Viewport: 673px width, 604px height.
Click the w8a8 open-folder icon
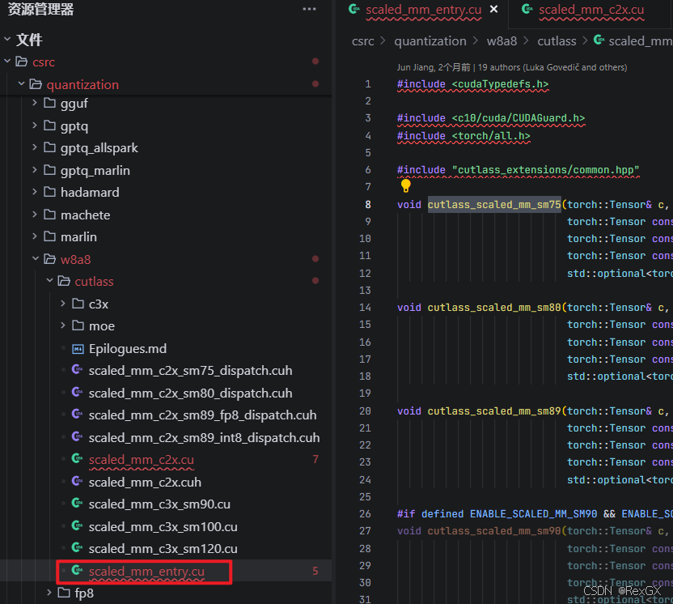tap(50, 259)
